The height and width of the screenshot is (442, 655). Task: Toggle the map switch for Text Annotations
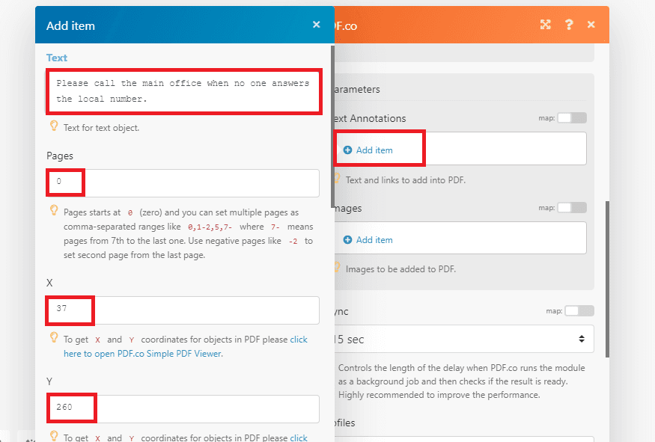coord(572,118)
